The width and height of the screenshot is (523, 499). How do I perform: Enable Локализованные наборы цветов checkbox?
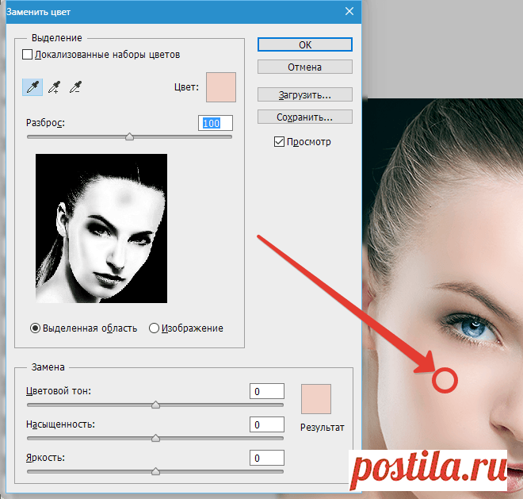pos(28,55)
